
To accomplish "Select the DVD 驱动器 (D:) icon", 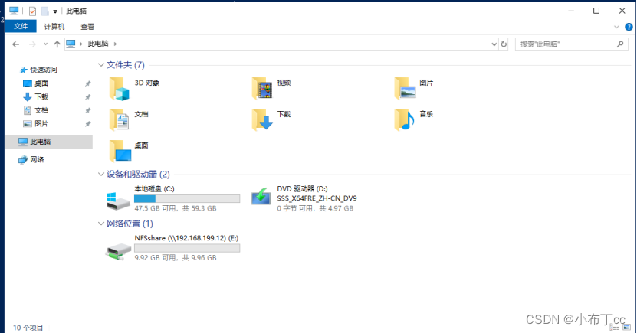I will [261, 196].
